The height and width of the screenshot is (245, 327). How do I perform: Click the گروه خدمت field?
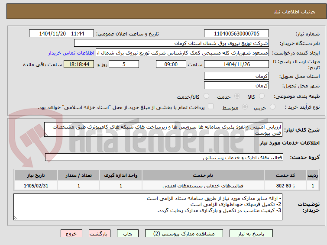coord(164,157)
